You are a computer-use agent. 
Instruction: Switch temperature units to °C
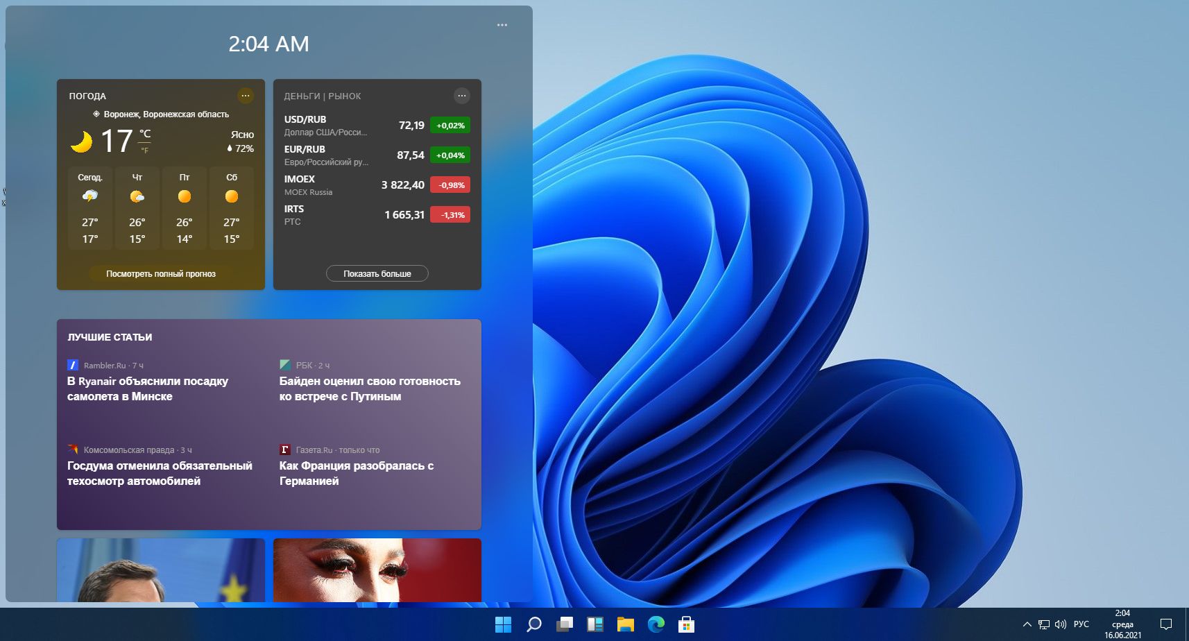click(x=145, y=133)
